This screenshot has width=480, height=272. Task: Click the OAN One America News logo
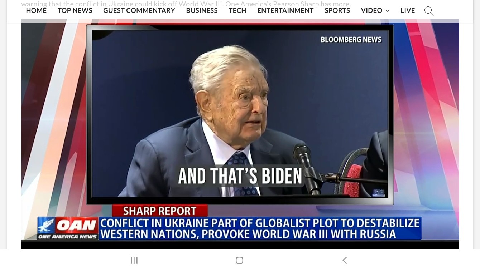(68, 228)
